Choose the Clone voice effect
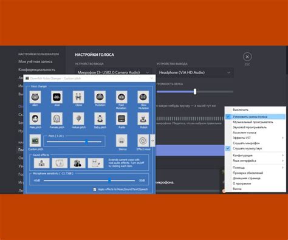This screenshot has width=288, height=240. [78, 97]
